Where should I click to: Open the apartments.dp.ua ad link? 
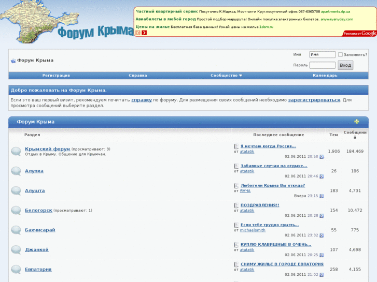click(x=336, y=11)
